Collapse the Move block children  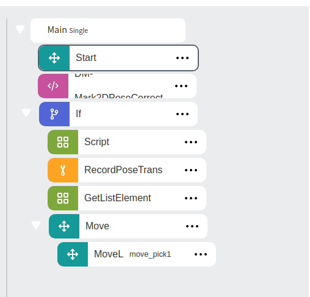point(36,225)
